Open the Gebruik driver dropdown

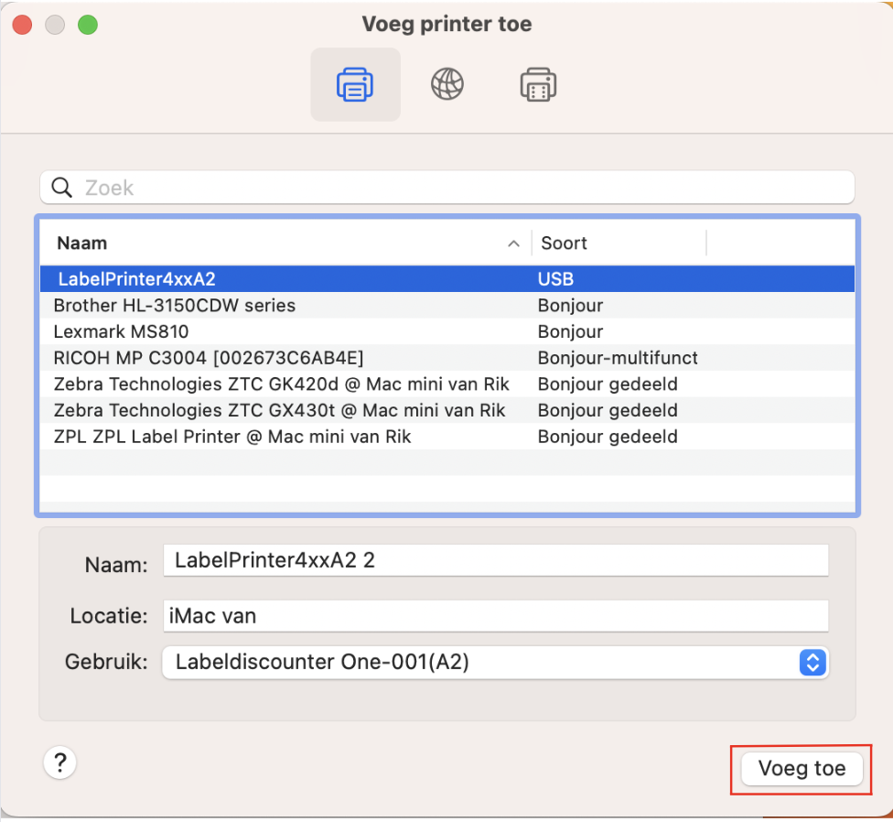point(496,662)
